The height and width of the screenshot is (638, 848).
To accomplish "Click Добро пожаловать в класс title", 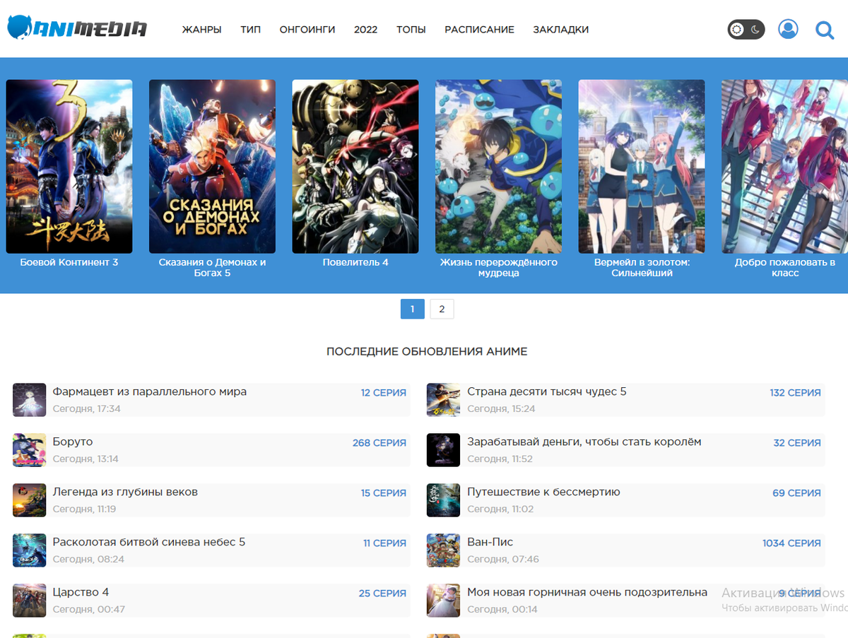I will (785, 268).
